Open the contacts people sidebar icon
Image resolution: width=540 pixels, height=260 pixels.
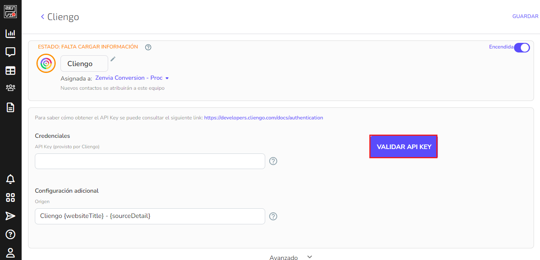(x=10, y=88)
